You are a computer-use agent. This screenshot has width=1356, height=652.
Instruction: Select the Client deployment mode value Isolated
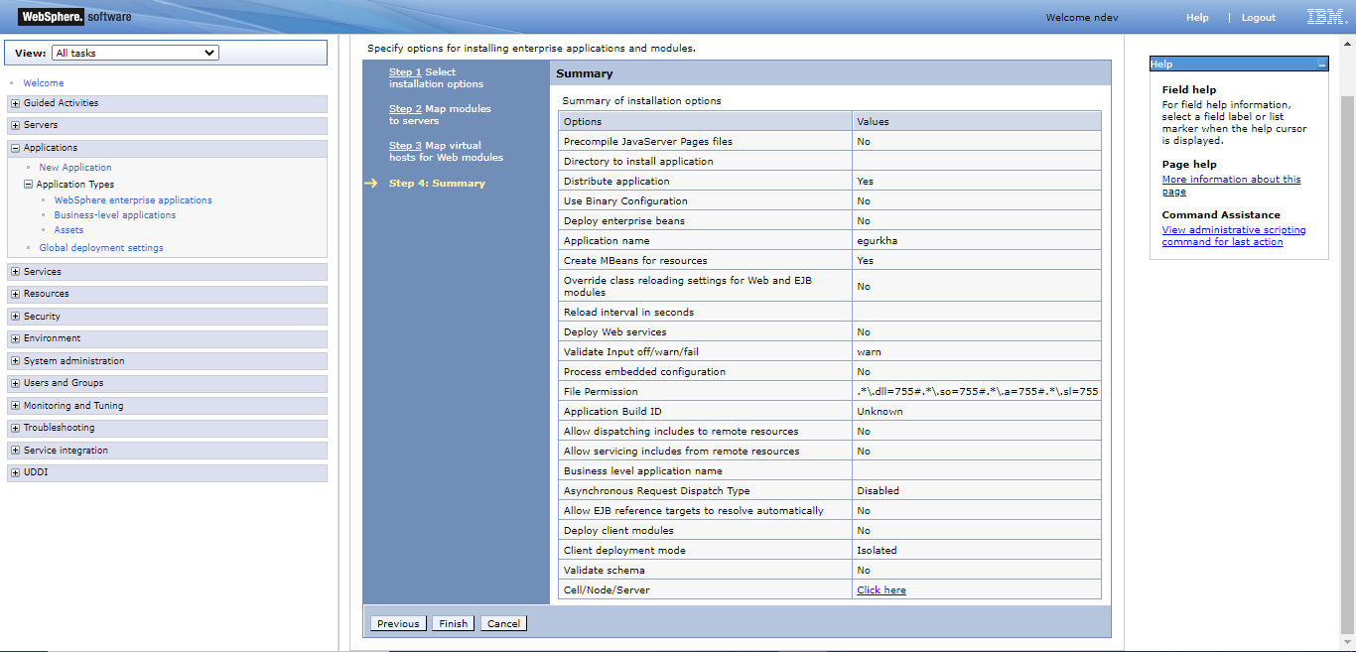877,551
